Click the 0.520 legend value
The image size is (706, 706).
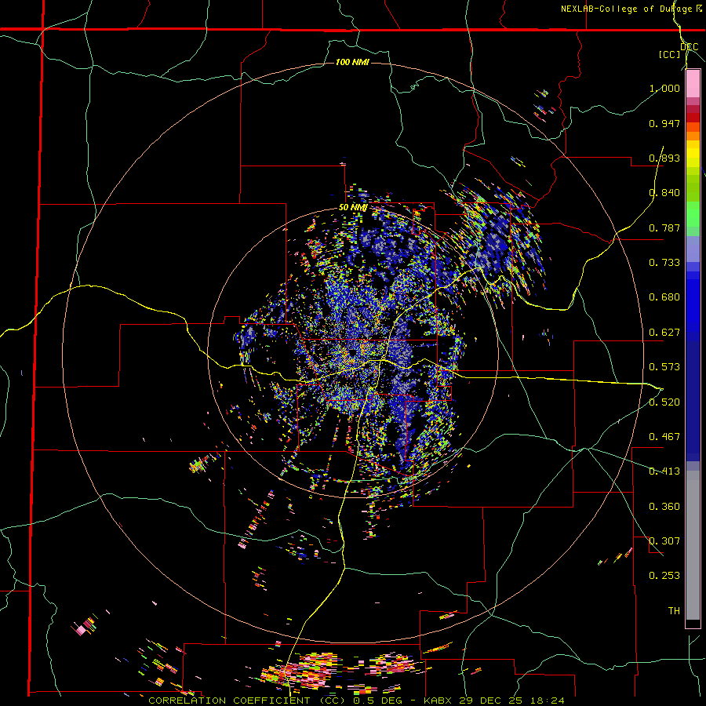tap(664, 402)
